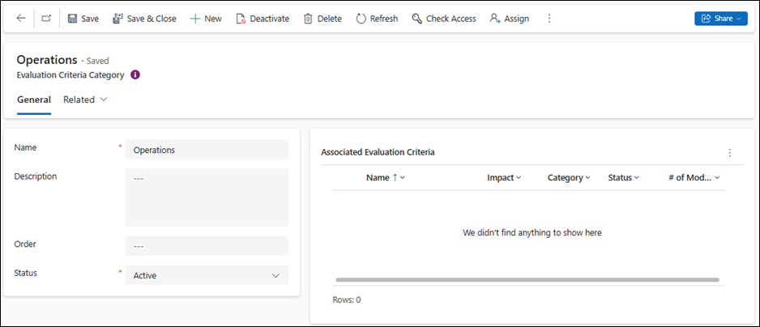Image resolution: width=760 pixels, height=327 pixels.
Task: Delete the Operations record
Action: click(x=322, y=19)
